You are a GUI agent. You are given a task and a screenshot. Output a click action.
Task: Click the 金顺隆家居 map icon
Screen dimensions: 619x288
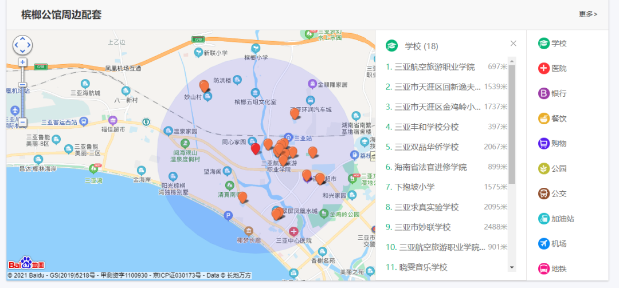(x=312, y=84)
